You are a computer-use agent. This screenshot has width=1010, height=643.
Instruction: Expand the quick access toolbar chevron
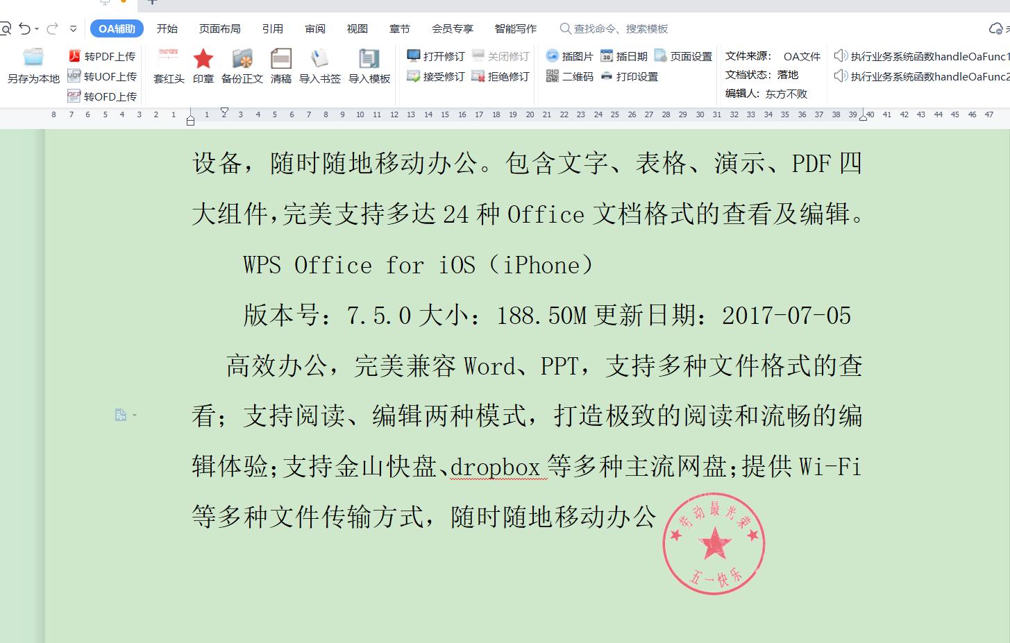[x=73, y=28]
